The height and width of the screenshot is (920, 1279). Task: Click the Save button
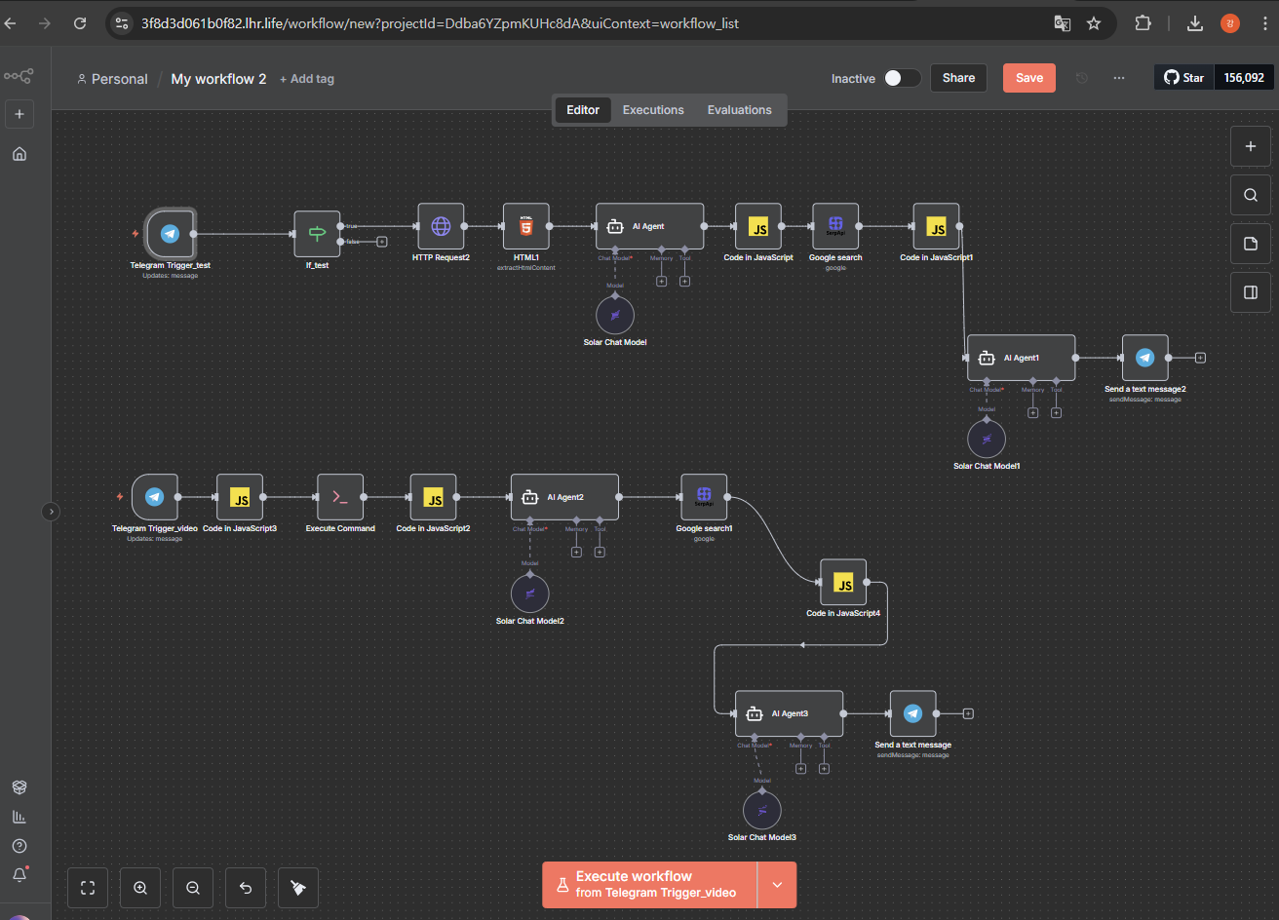tap(1028, 78)
